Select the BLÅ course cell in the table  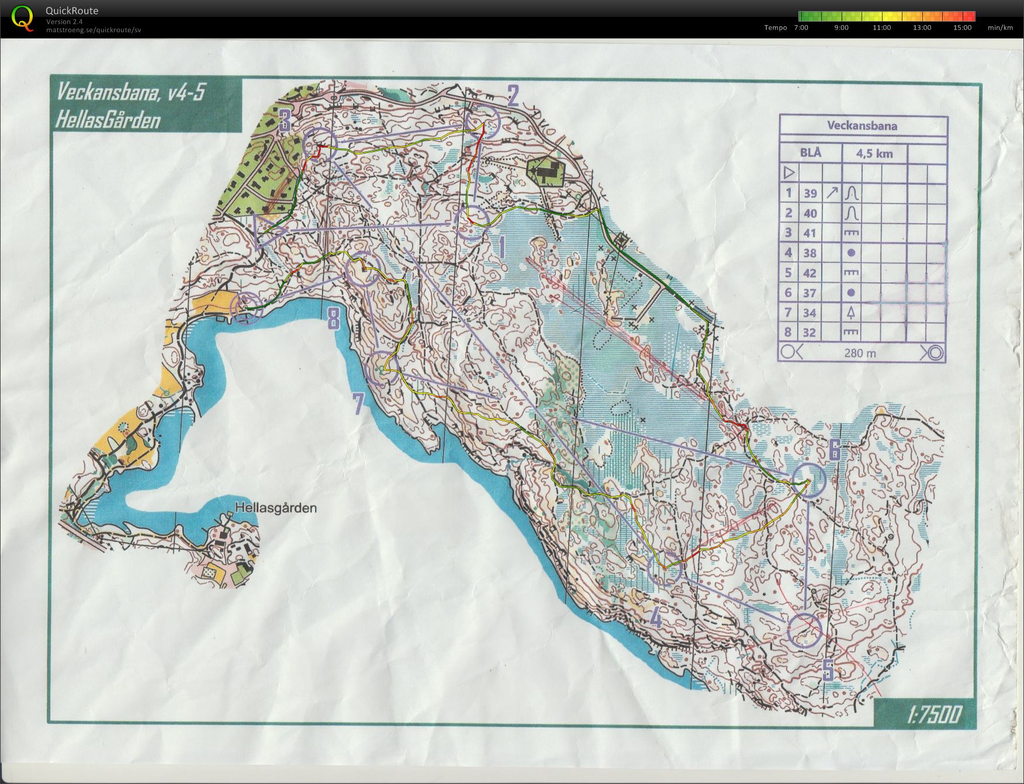[811, 152]
